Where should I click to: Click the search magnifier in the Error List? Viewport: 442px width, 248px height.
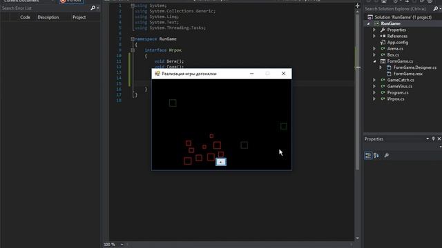pyautogui.click(x=93, y=8)
